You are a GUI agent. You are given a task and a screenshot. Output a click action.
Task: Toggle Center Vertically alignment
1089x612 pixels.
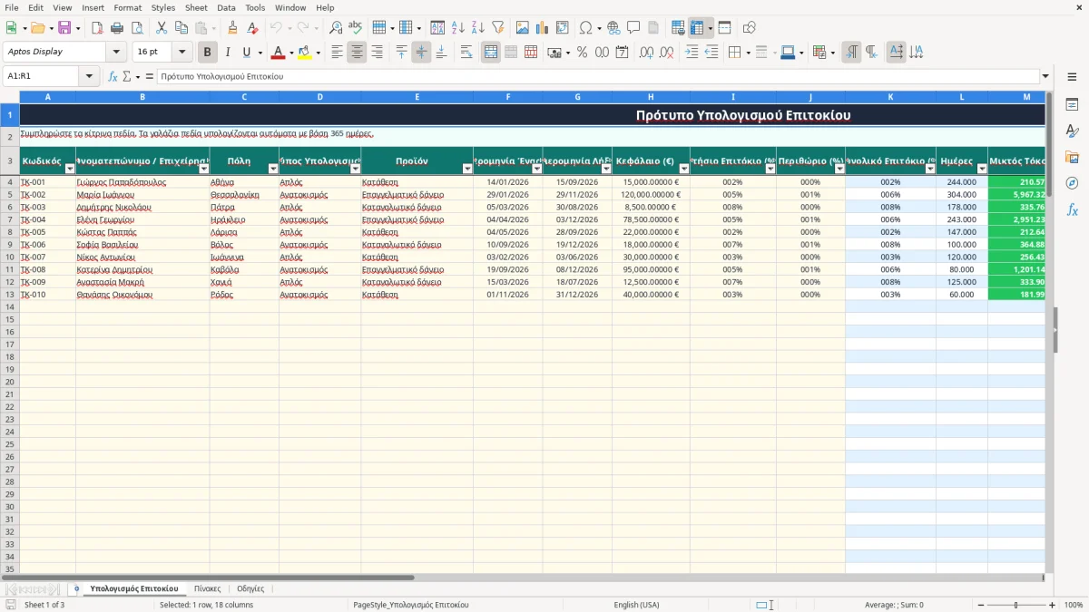click(x=421, y=53)
